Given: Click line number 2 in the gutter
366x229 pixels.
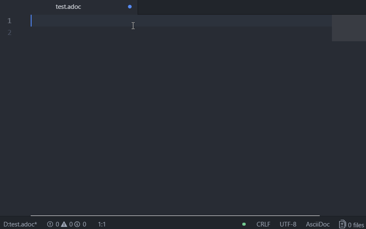Looking at the screenshot, I should [x=9, y=32].
